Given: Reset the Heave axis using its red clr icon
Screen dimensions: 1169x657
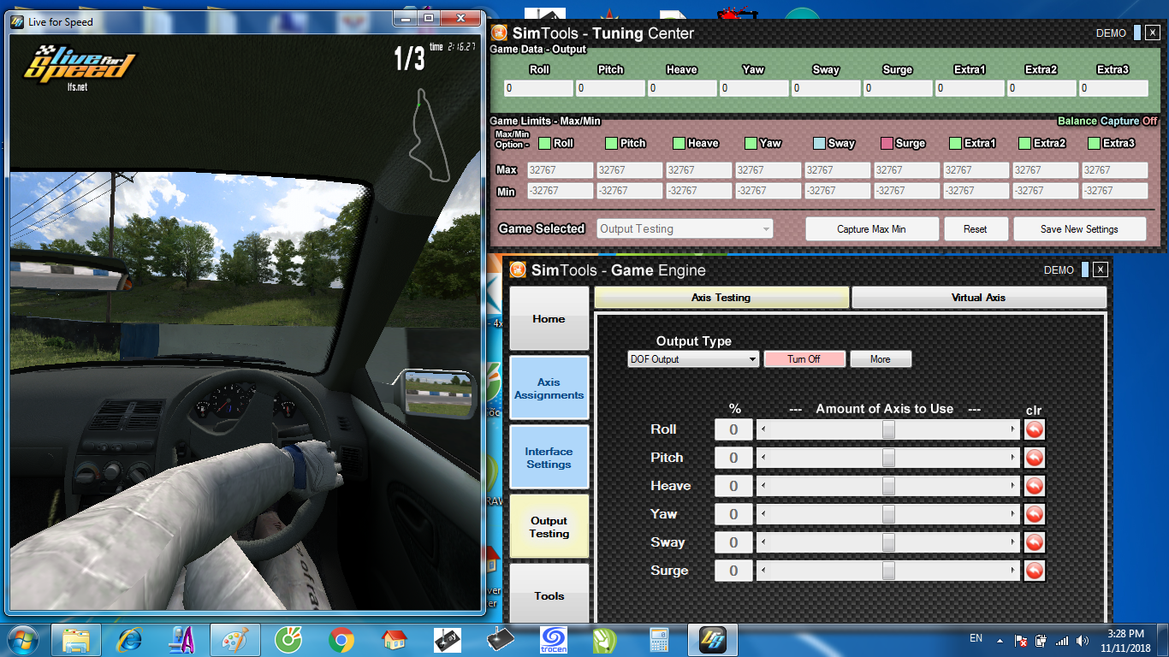Looking at the screenshot, I should click(1034, 486).
